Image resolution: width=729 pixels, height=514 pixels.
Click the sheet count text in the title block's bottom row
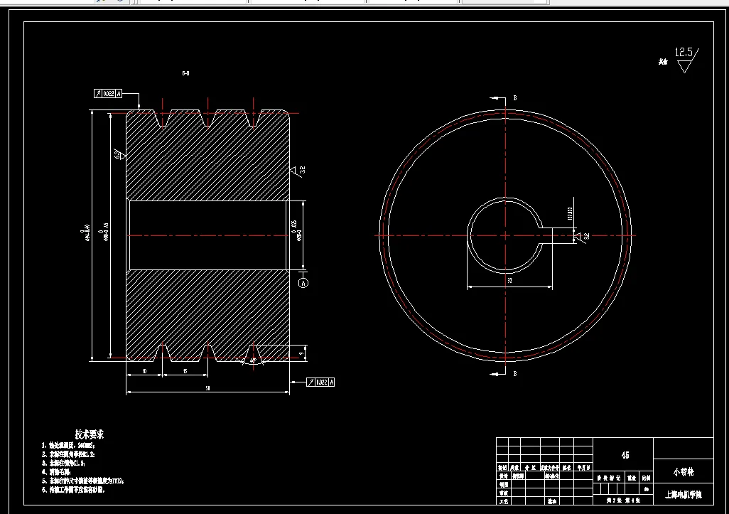click(623, 500)
